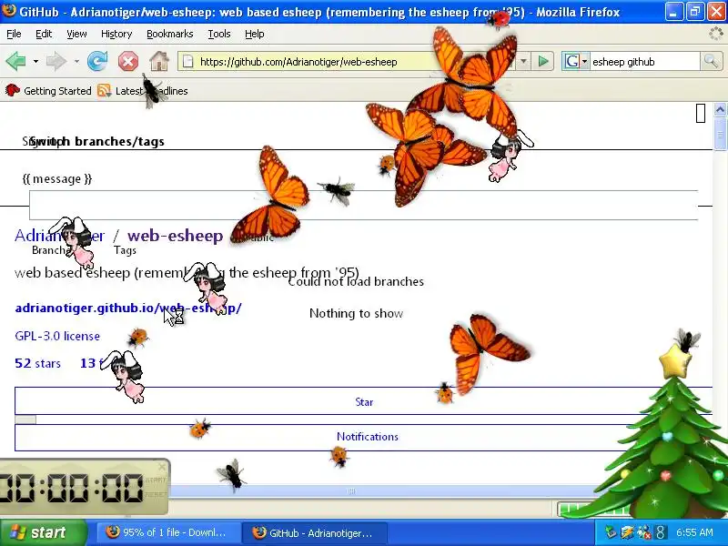Click the yellow star atop the Christmas tree
The height and width of the screenshot is (546, 728).
[x=675, y=361]
